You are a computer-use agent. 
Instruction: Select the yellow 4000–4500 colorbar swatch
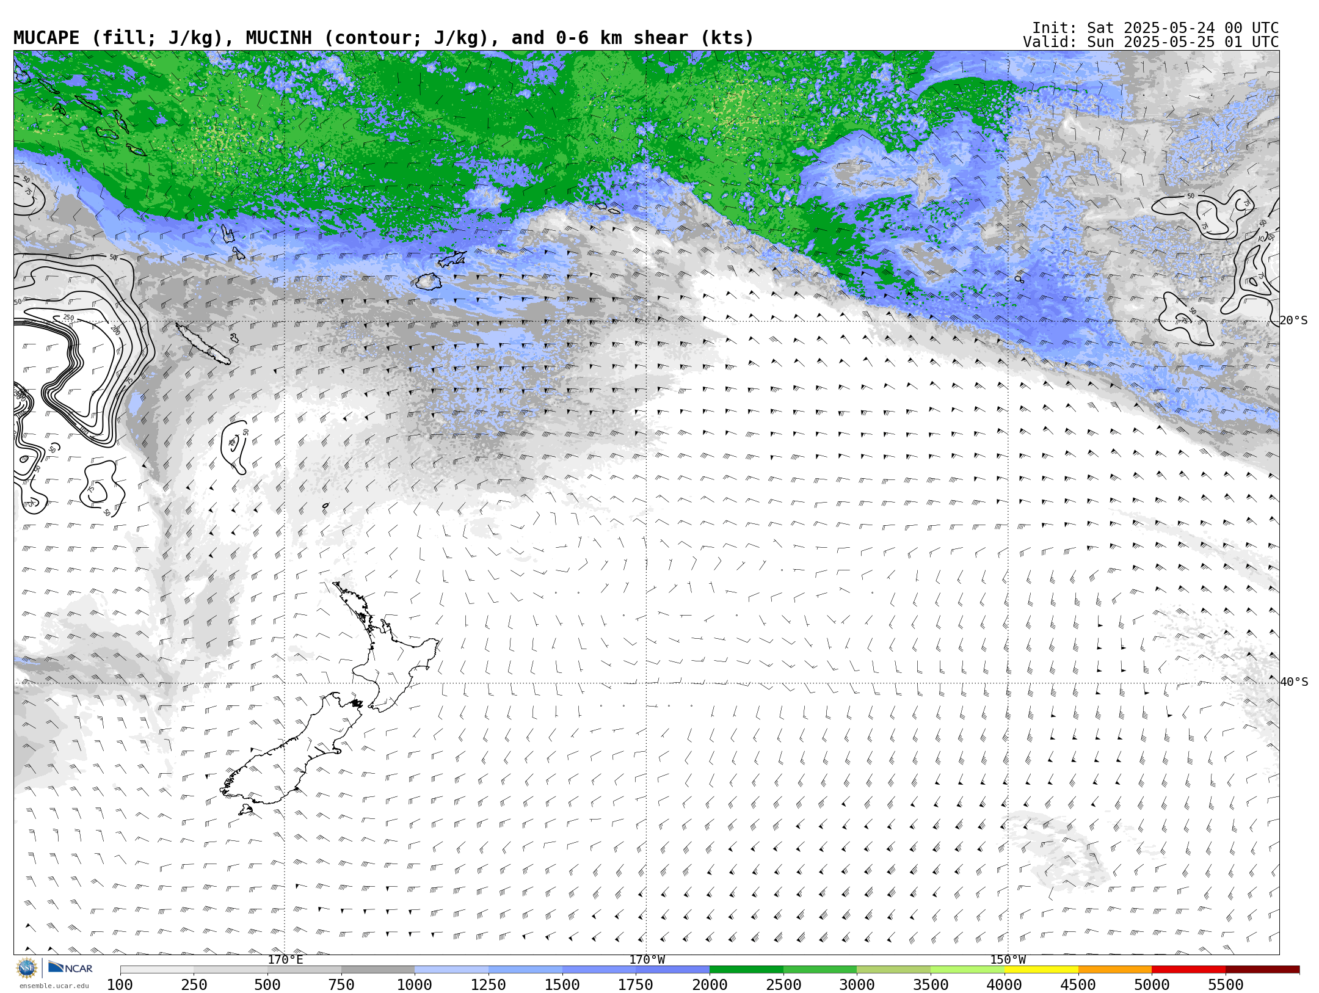[1041, 970]
